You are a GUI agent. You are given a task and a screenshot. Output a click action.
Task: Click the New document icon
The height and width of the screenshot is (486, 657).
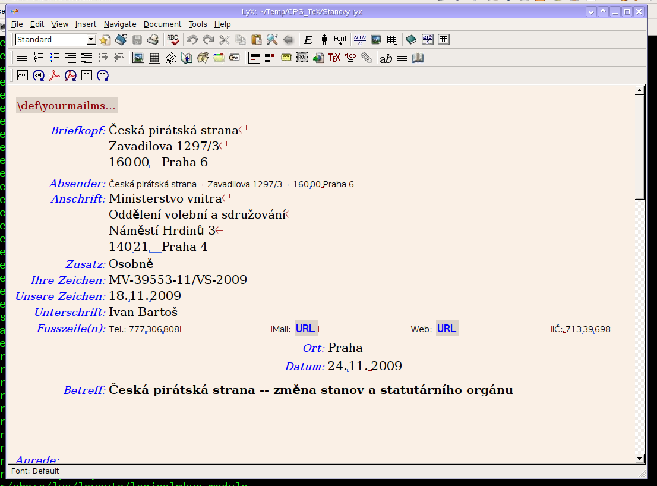[105, 40]
